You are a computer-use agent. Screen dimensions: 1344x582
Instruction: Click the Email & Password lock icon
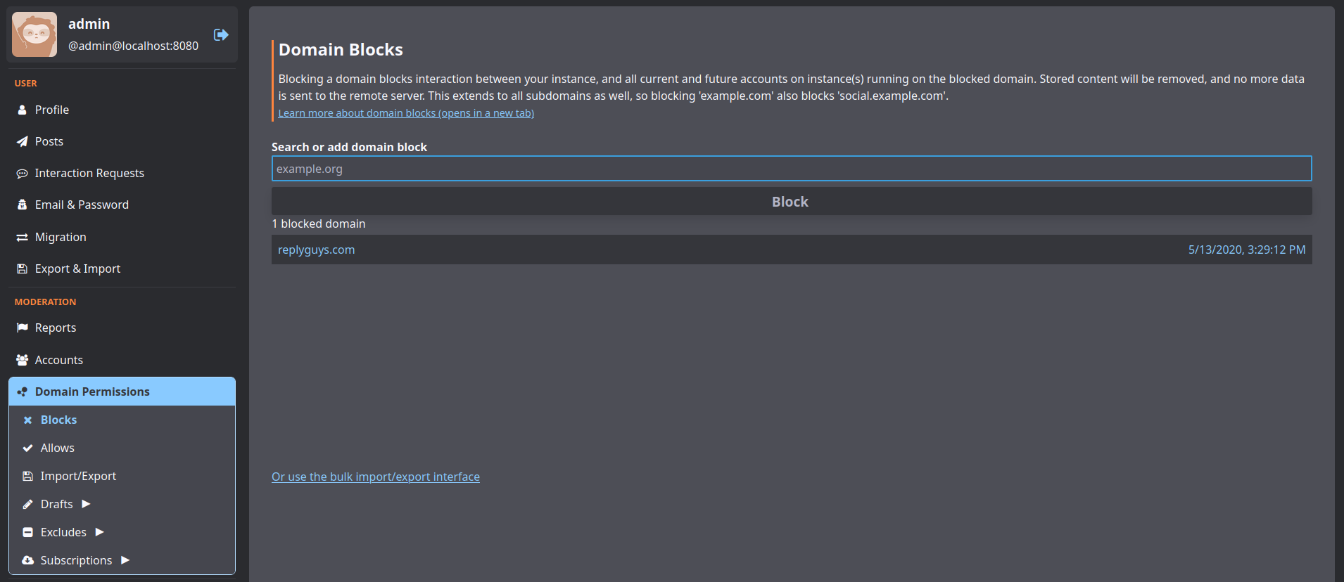tap(22, 205)
